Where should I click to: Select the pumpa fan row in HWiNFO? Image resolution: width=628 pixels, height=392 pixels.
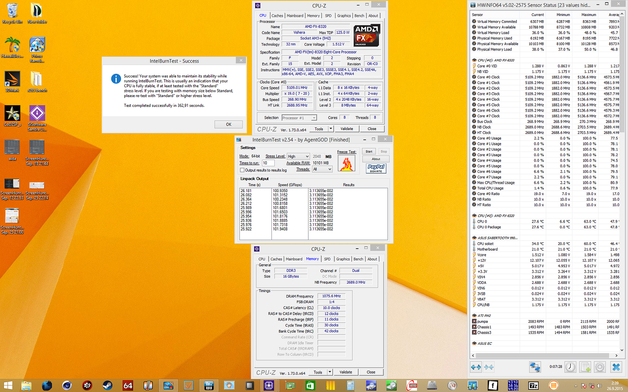coord(544,322)
